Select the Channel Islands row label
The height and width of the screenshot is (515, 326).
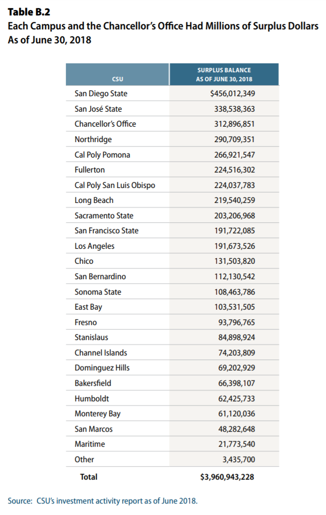click(101, 352)
